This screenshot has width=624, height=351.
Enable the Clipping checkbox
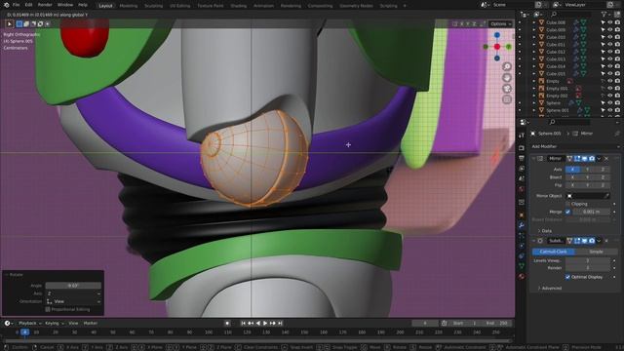click(x=567, y=204)
